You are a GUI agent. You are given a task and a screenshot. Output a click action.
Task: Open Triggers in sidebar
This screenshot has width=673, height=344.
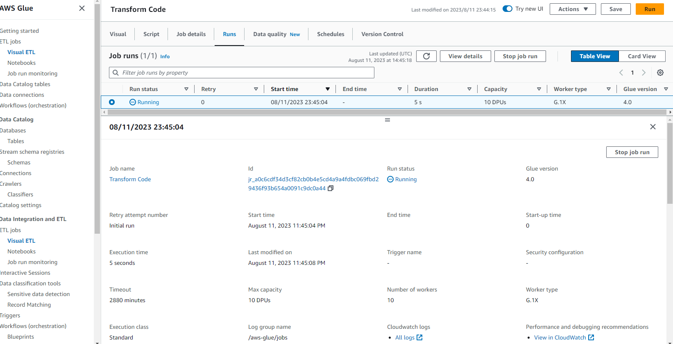pyautogui.click(x=10, y=315)
